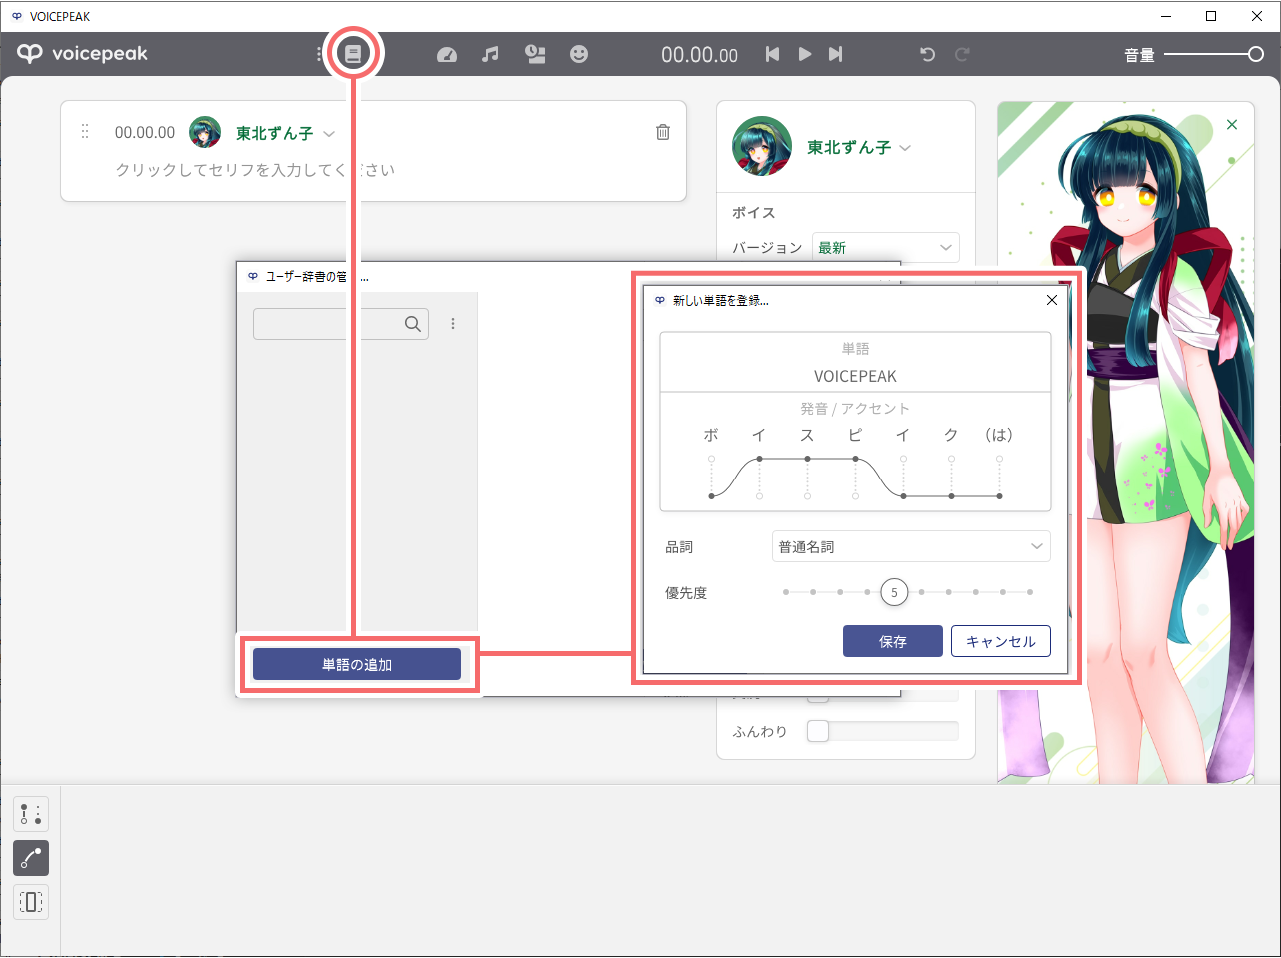This screenshot has width=1281, height=958.
Task: Set the ボ mora accent to high
Action: point(711,459)
